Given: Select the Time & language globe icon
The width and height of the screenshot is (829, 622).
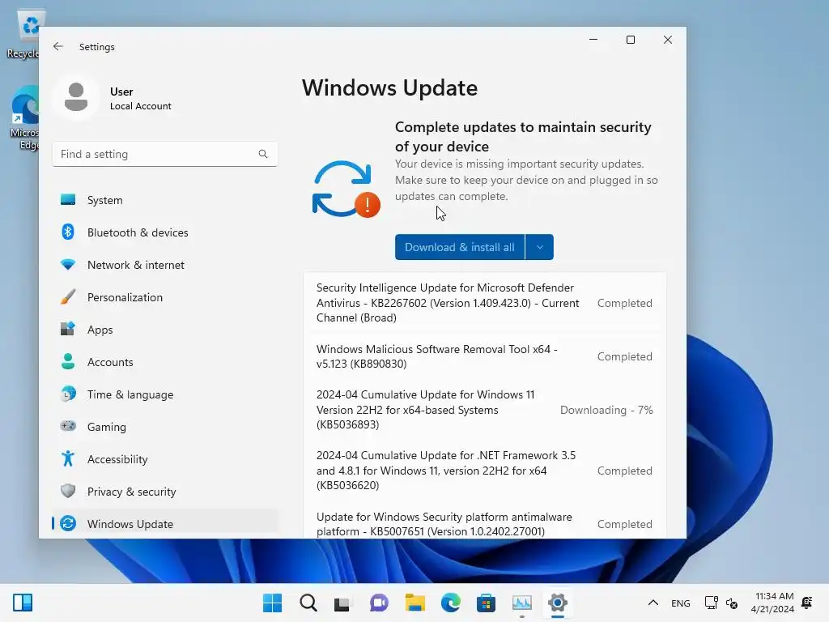Looking at the screenshot, I should (x=68, y=394).
